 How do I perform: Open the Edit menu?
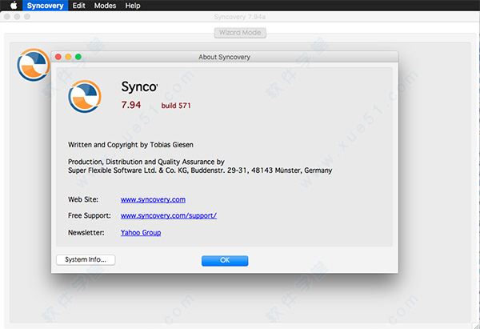coord(78,6)
